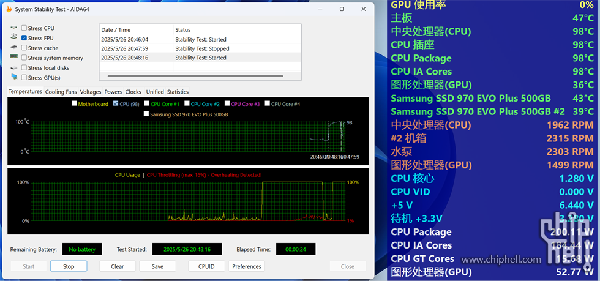Show CPU Core #1 in the graph
The height and width of the screenshot is (281, 600).
[146, 103]
